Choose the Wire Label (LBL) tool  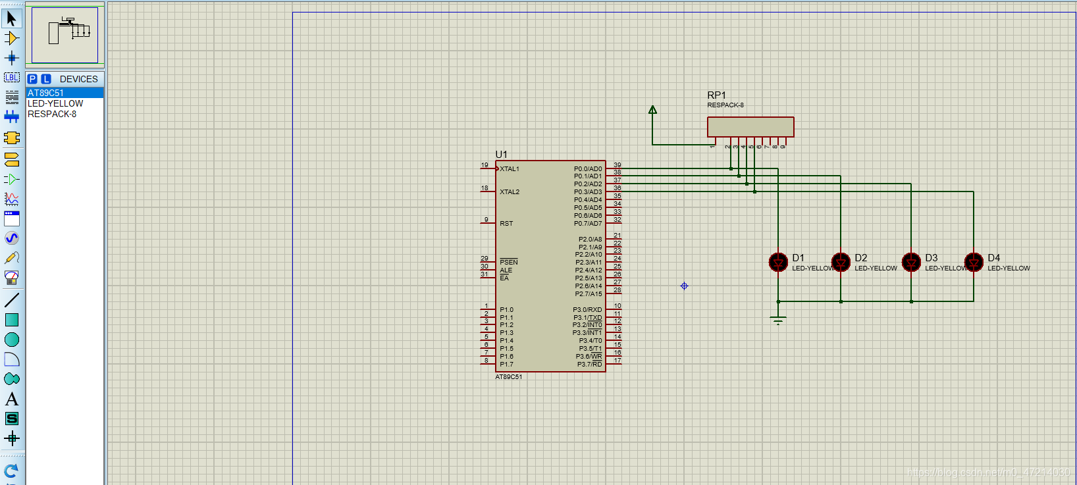tap(11, 78)
